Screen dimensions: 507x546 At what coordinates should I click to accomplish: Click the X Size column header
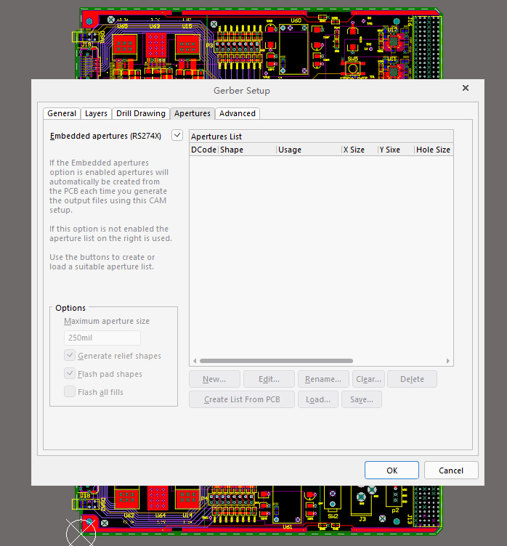[x=359, y=150]
